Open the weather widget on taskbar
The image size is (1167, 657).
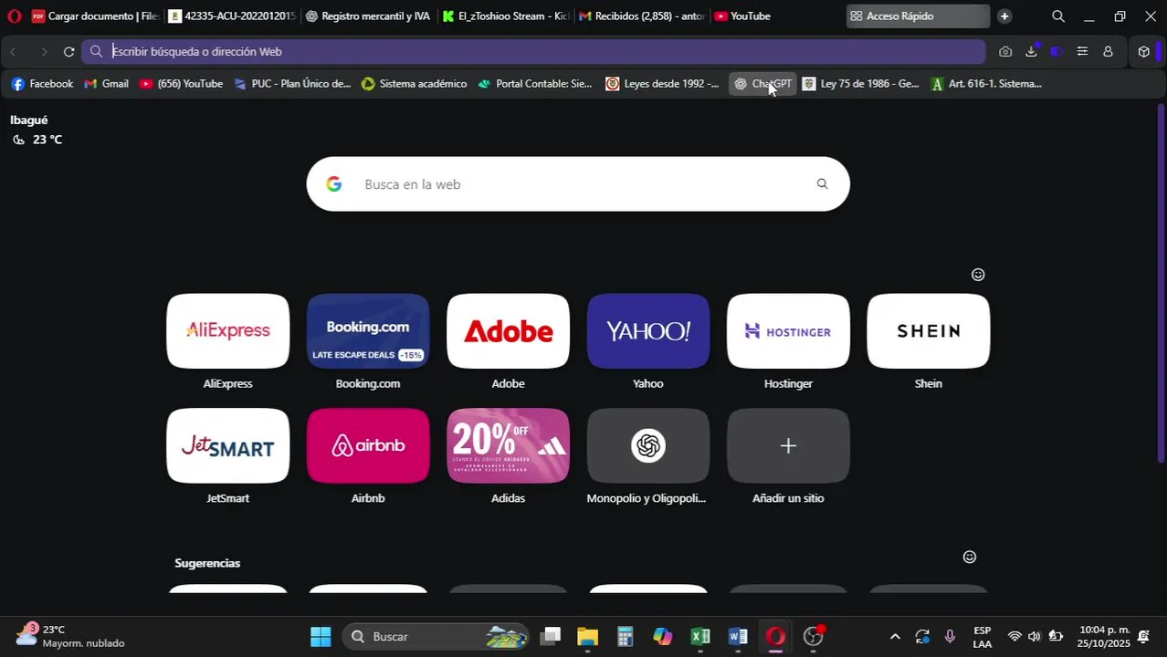68,636
